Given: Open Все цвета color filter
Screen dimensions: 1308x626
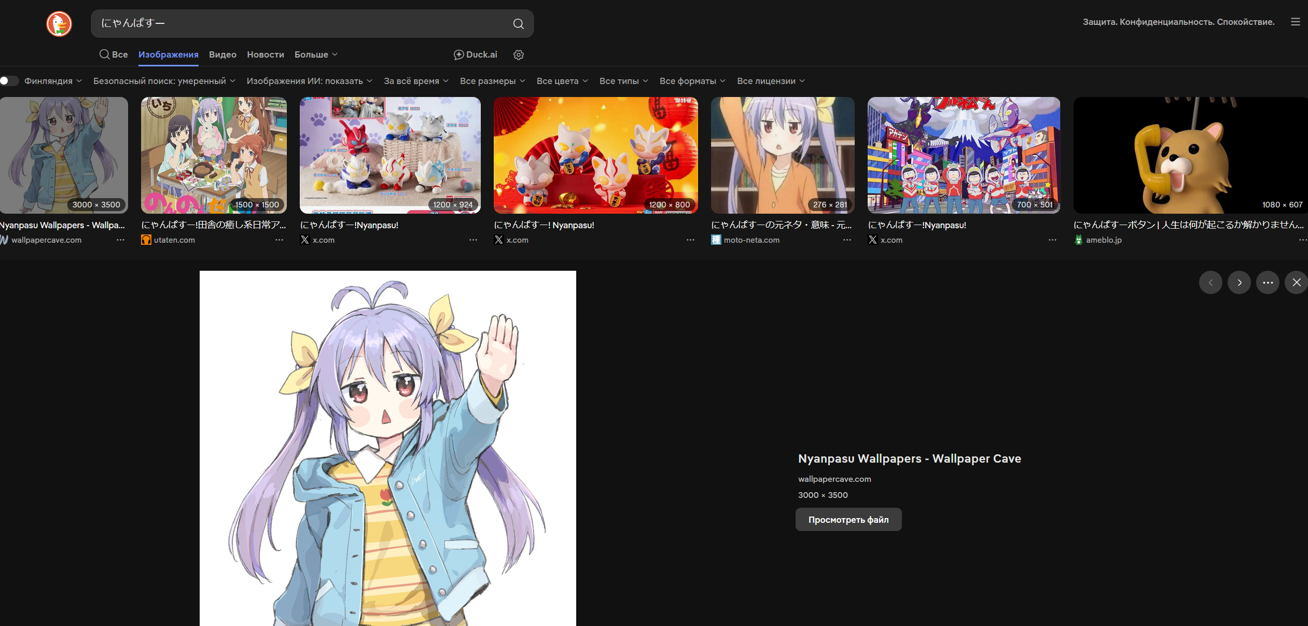Looking at the screenshot, I should 562,81.
